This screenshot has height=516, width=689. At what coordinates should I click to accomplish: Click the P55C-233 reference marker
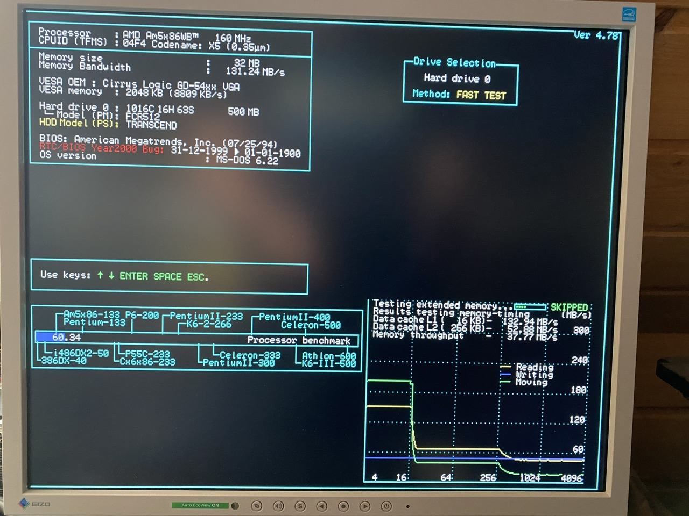pyautogui.click(x=147, y=354)
